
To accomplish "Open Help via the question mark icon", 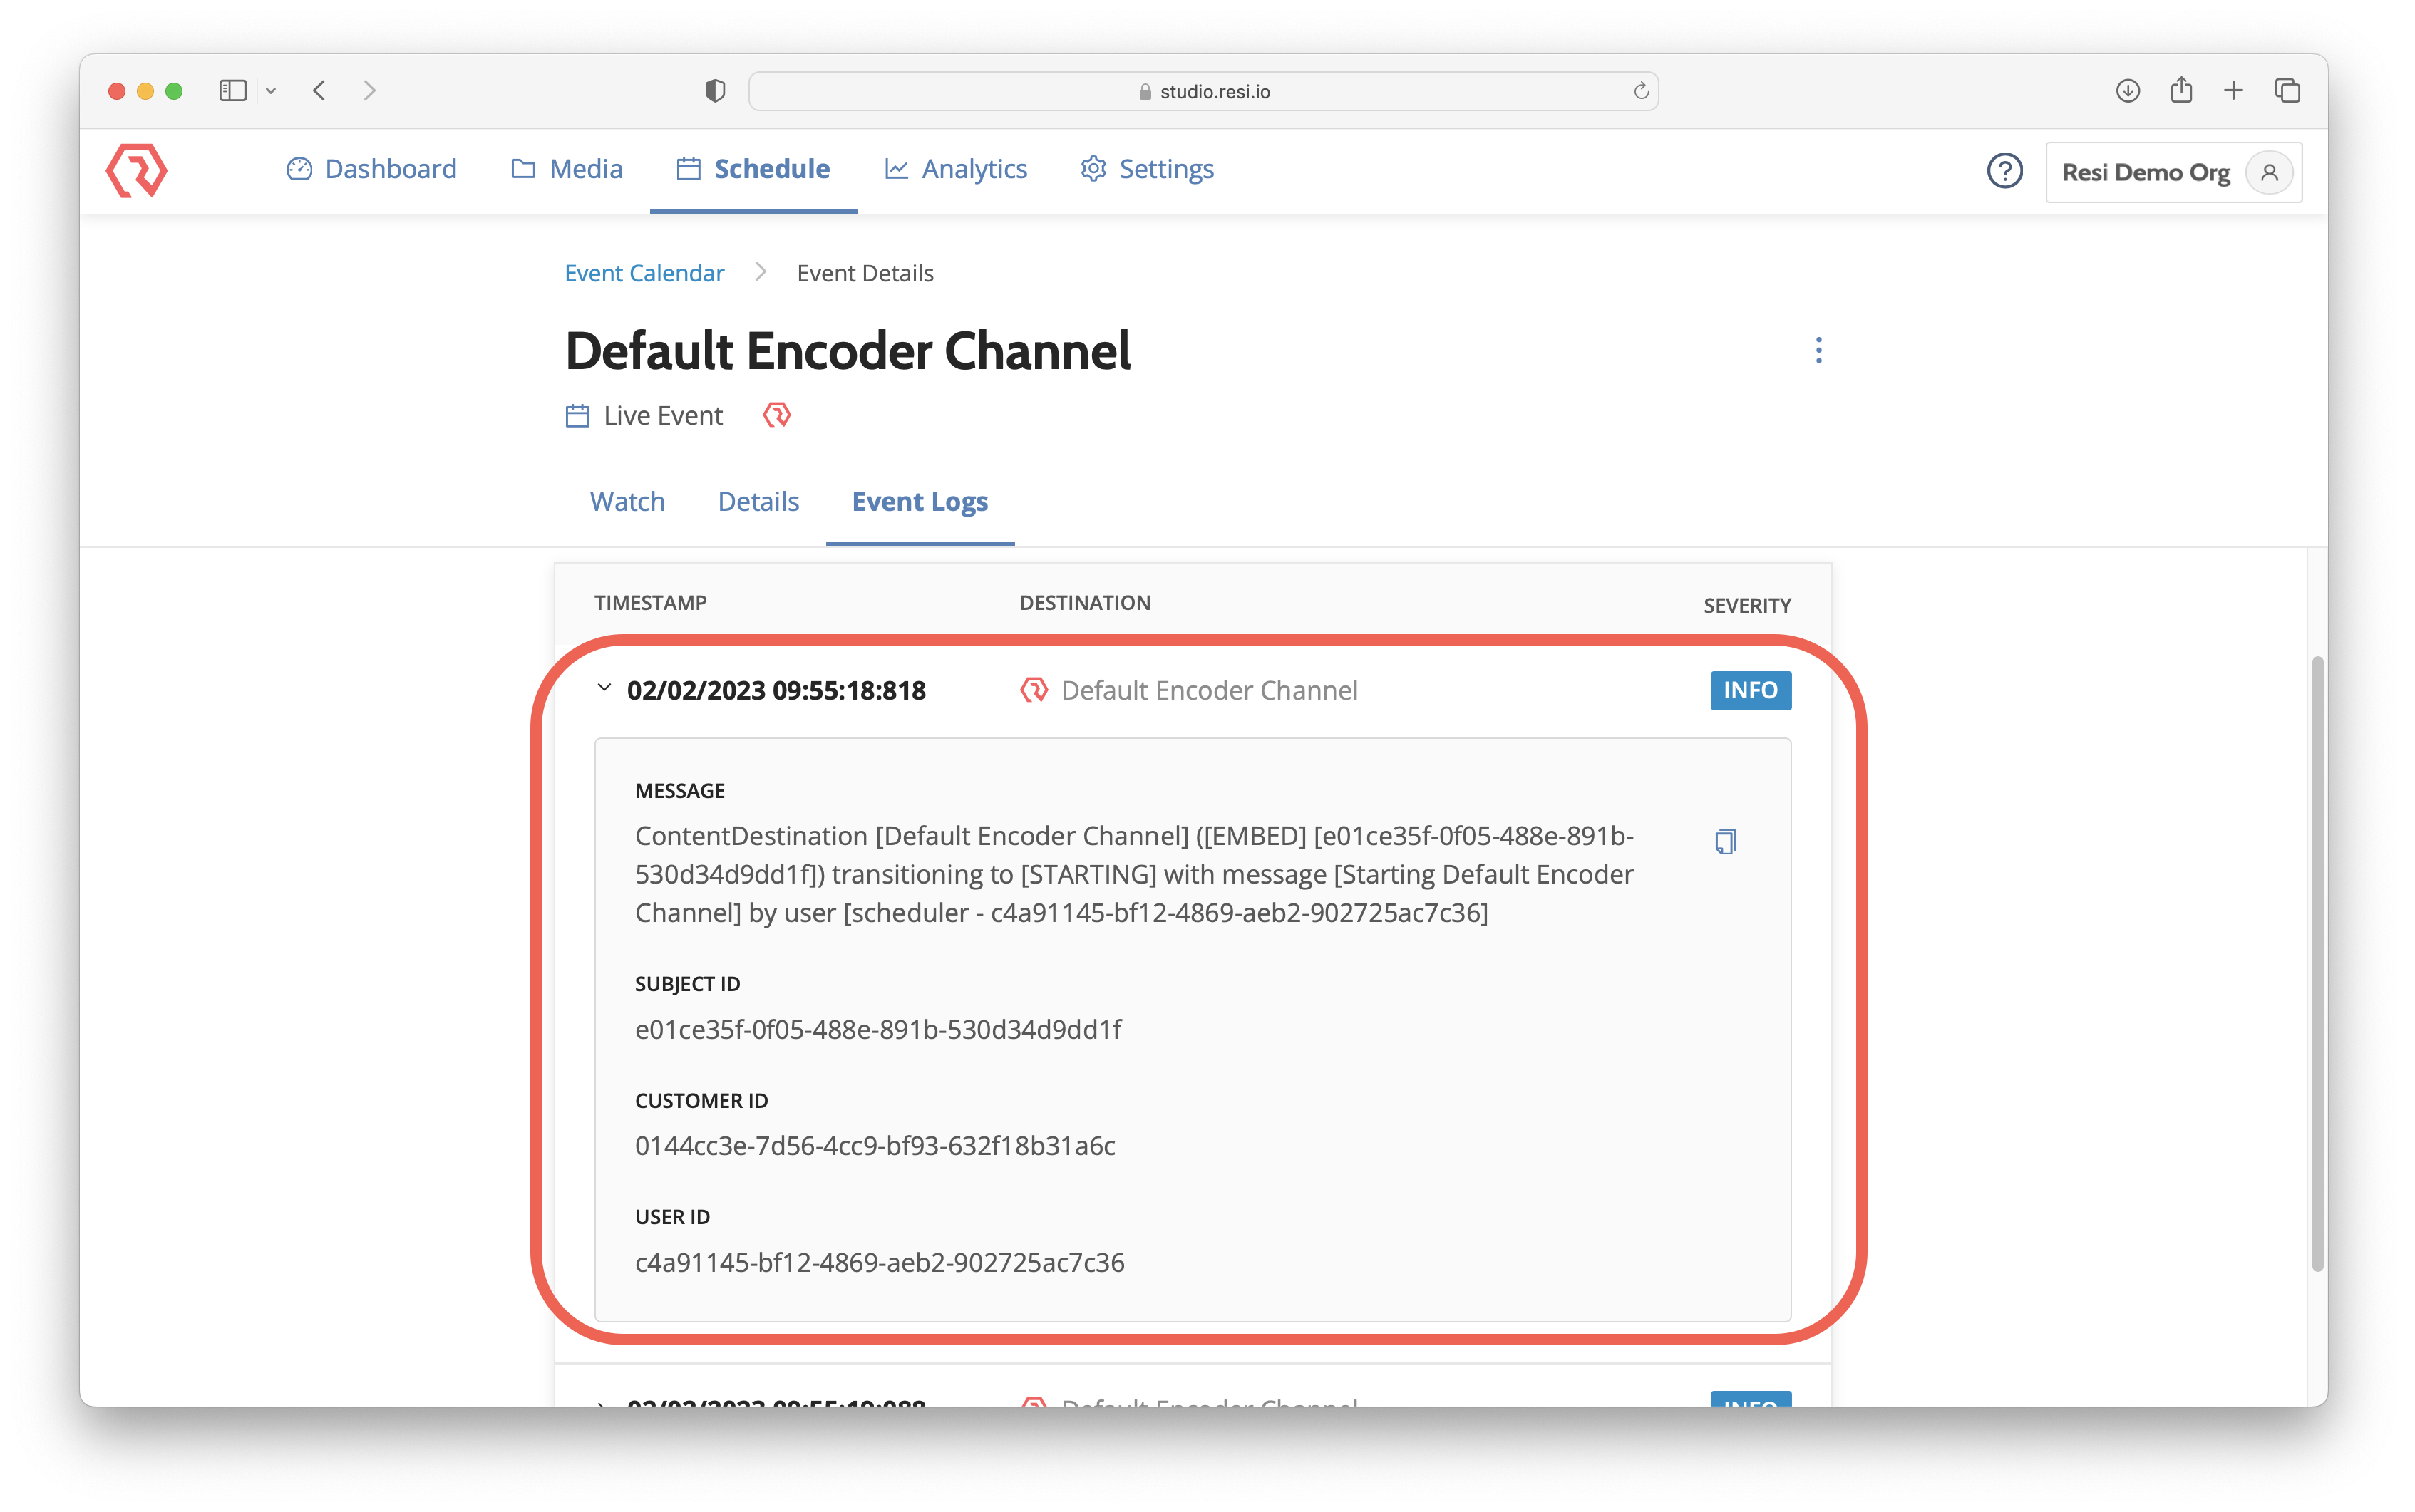I will (x=2005, y=171).
